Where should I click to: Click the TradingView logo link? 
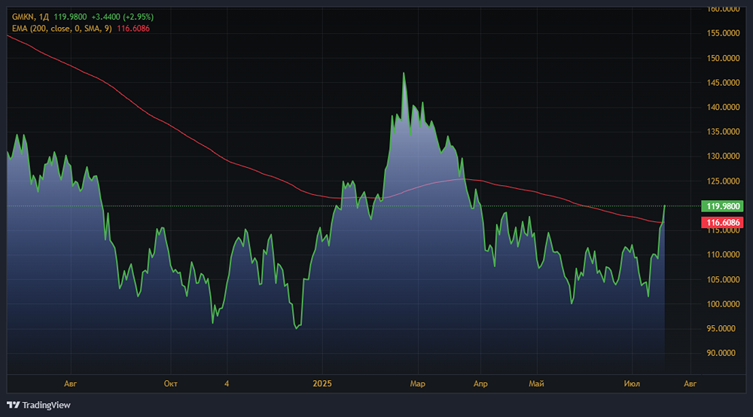pyautogui.click(x=38, y=405)
